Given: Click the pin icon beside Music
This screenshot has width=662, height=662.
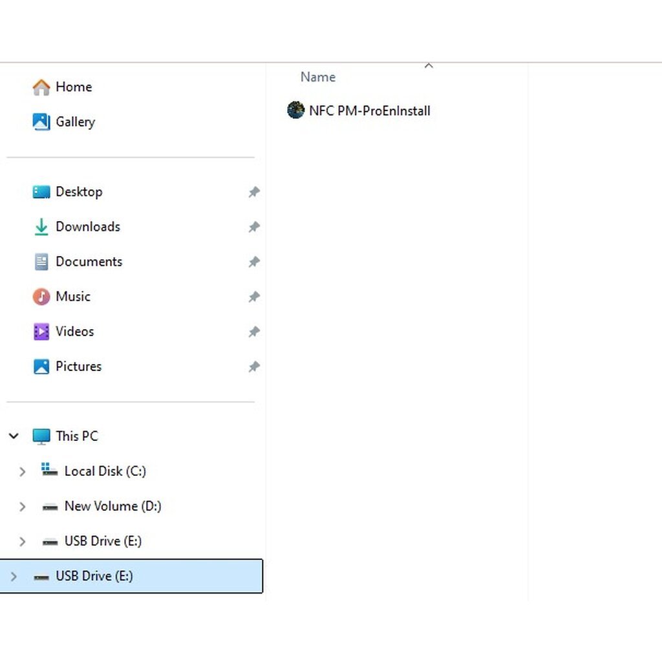Looking at the screenshot, I should pyautogui.click(x=253, y=297).
